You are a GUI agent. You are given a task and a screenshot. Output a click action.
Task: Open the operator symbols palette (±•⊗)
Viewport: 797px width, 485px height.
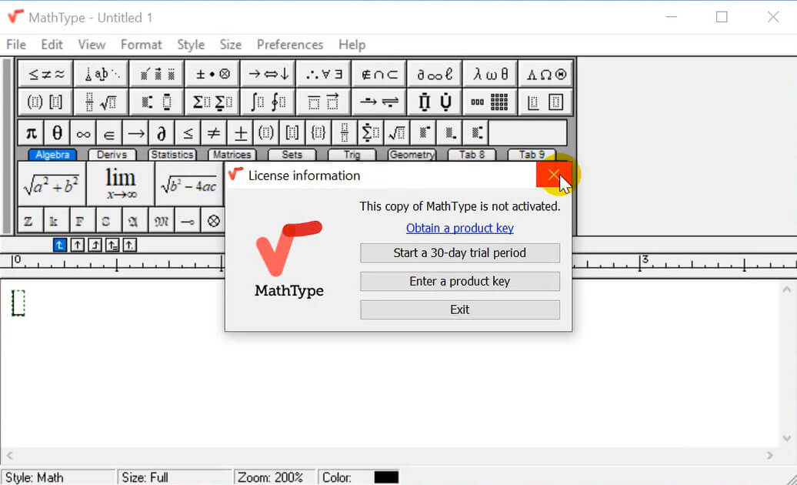click(x=212, y=74)
